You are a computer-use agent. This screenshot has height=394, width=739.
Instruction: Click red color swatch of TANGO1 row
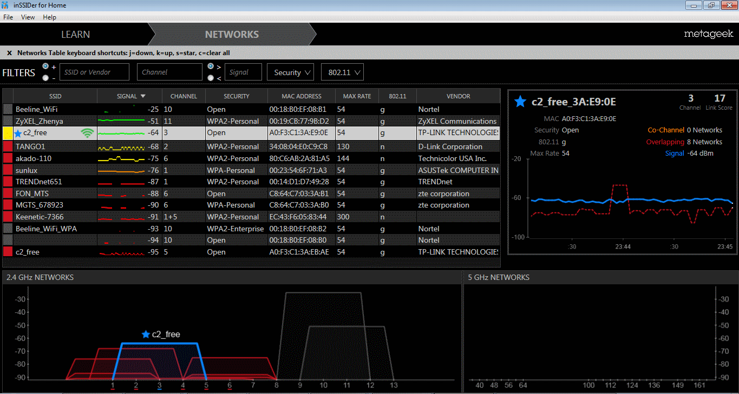(x=8, y=146)
